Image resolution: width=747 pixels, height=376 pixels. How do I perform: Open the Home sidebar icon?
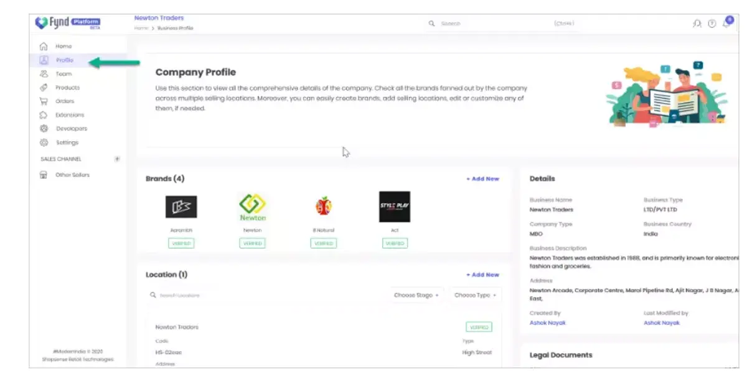point(44,47)
